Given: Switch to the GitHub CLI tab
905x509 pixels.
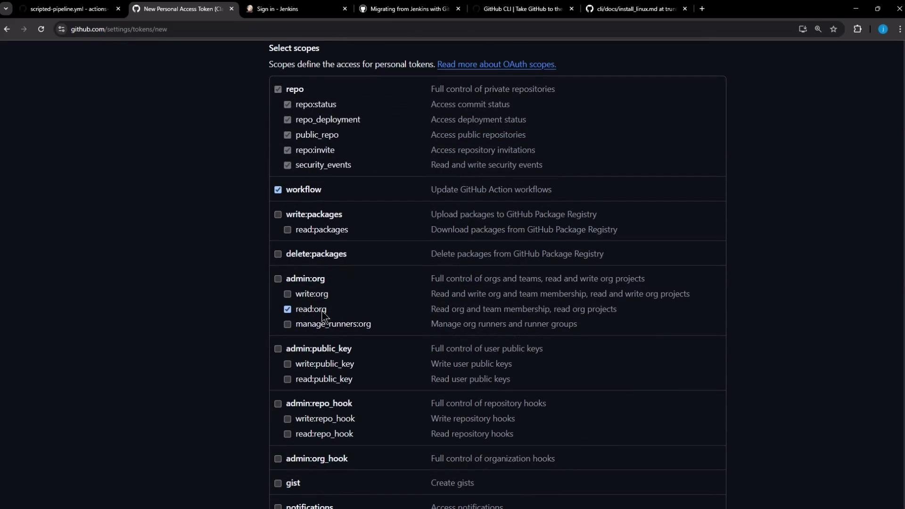Looking at the screenshot, I should (523, 9).
